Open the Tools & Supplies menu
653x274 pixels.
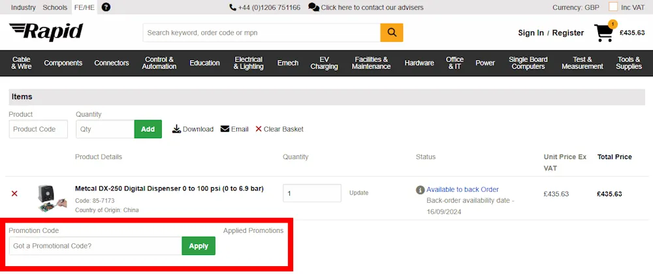point(629,63)
